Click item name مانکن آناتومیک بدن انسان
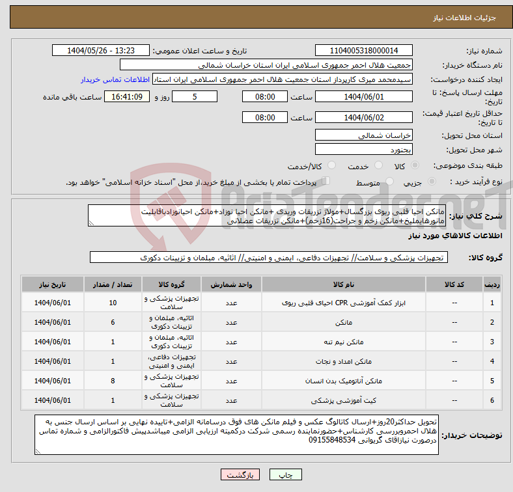Viewport: 513px width, 492px height. (344, 381)
